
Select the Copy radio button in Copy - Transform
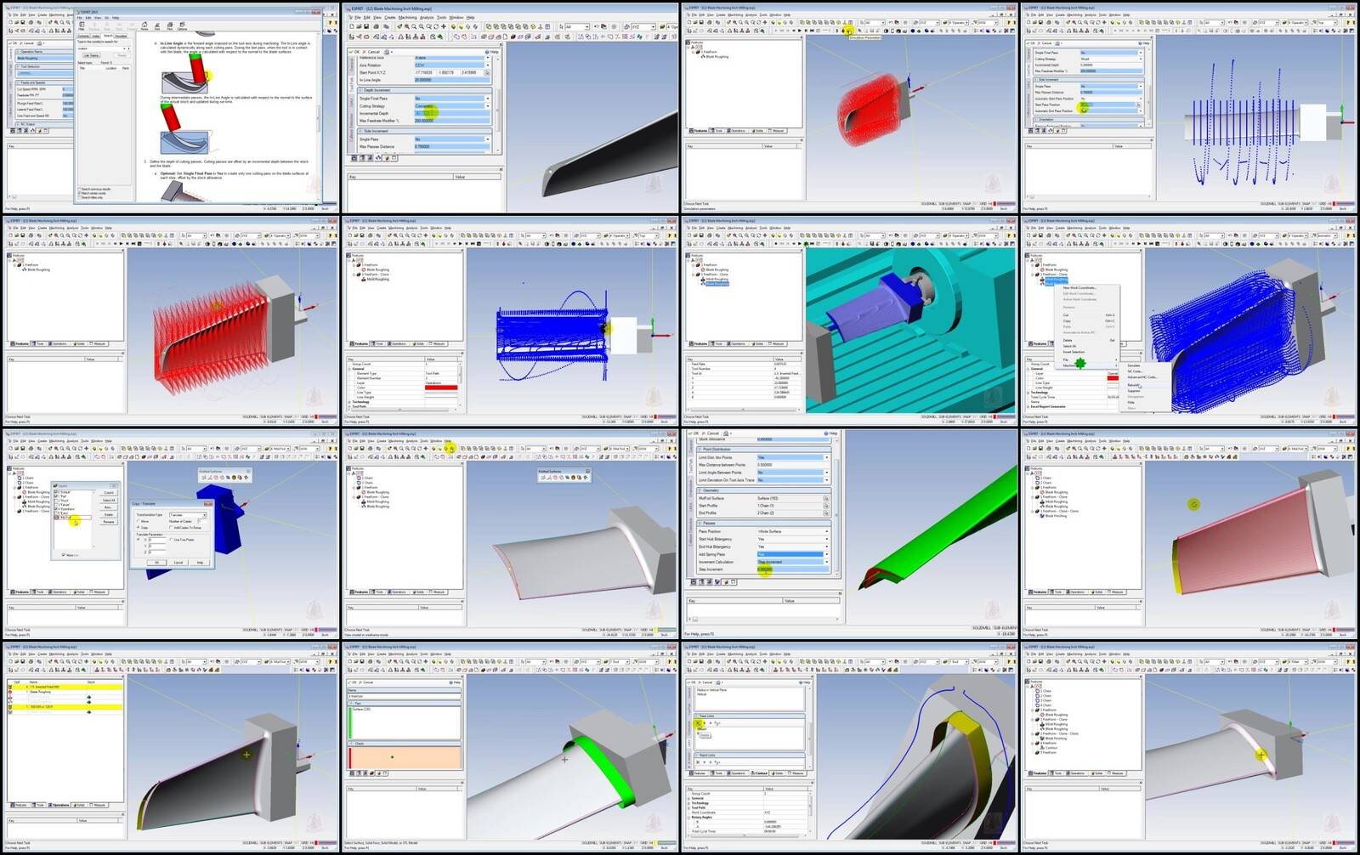tap(139, 527)
